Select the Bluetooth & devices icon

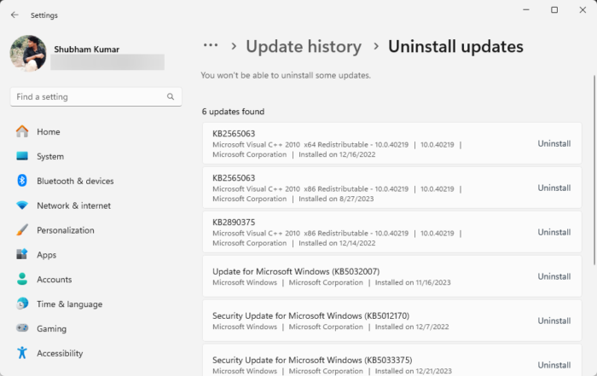(x=22, y=181)
